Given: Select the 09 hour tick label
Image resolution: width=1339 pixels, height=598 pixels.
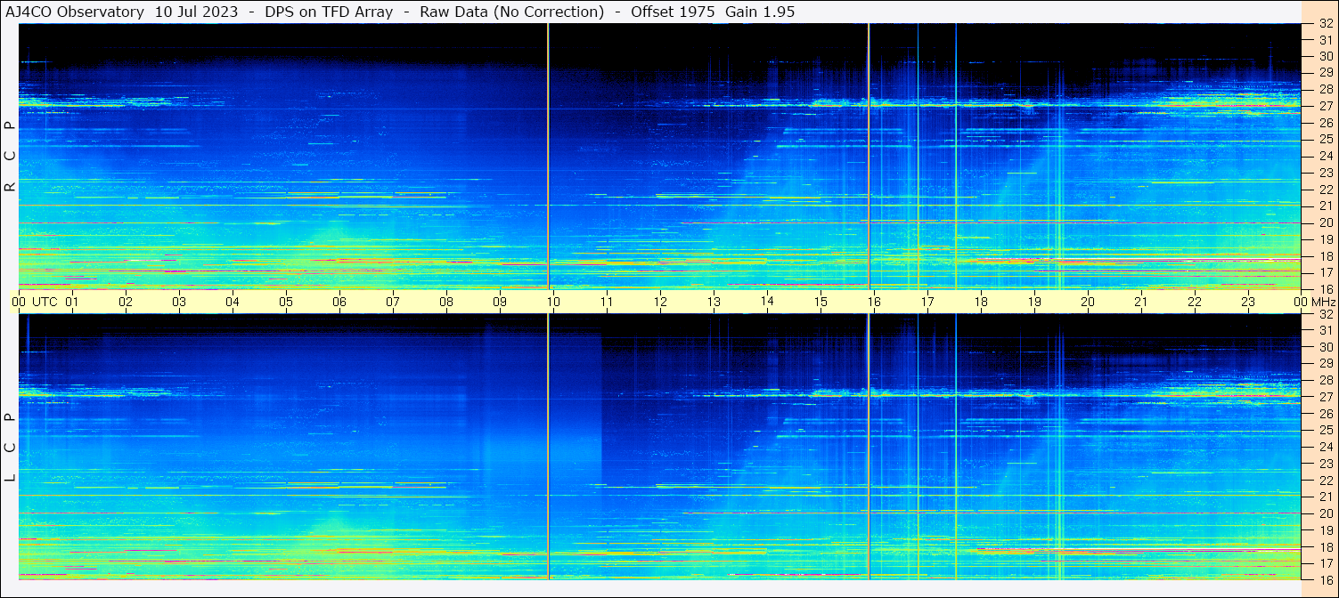Looking at the screenshot, I should point(500,302).
